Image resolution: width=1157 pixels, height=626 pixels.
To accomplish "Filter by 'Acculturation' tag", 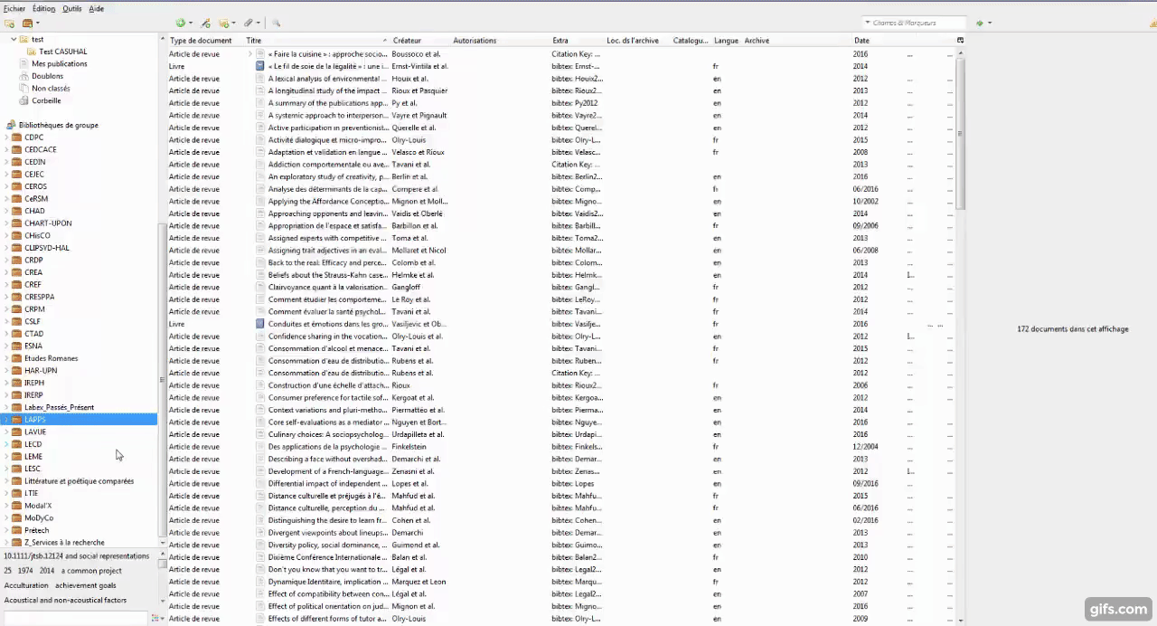I will pos(26,585).
